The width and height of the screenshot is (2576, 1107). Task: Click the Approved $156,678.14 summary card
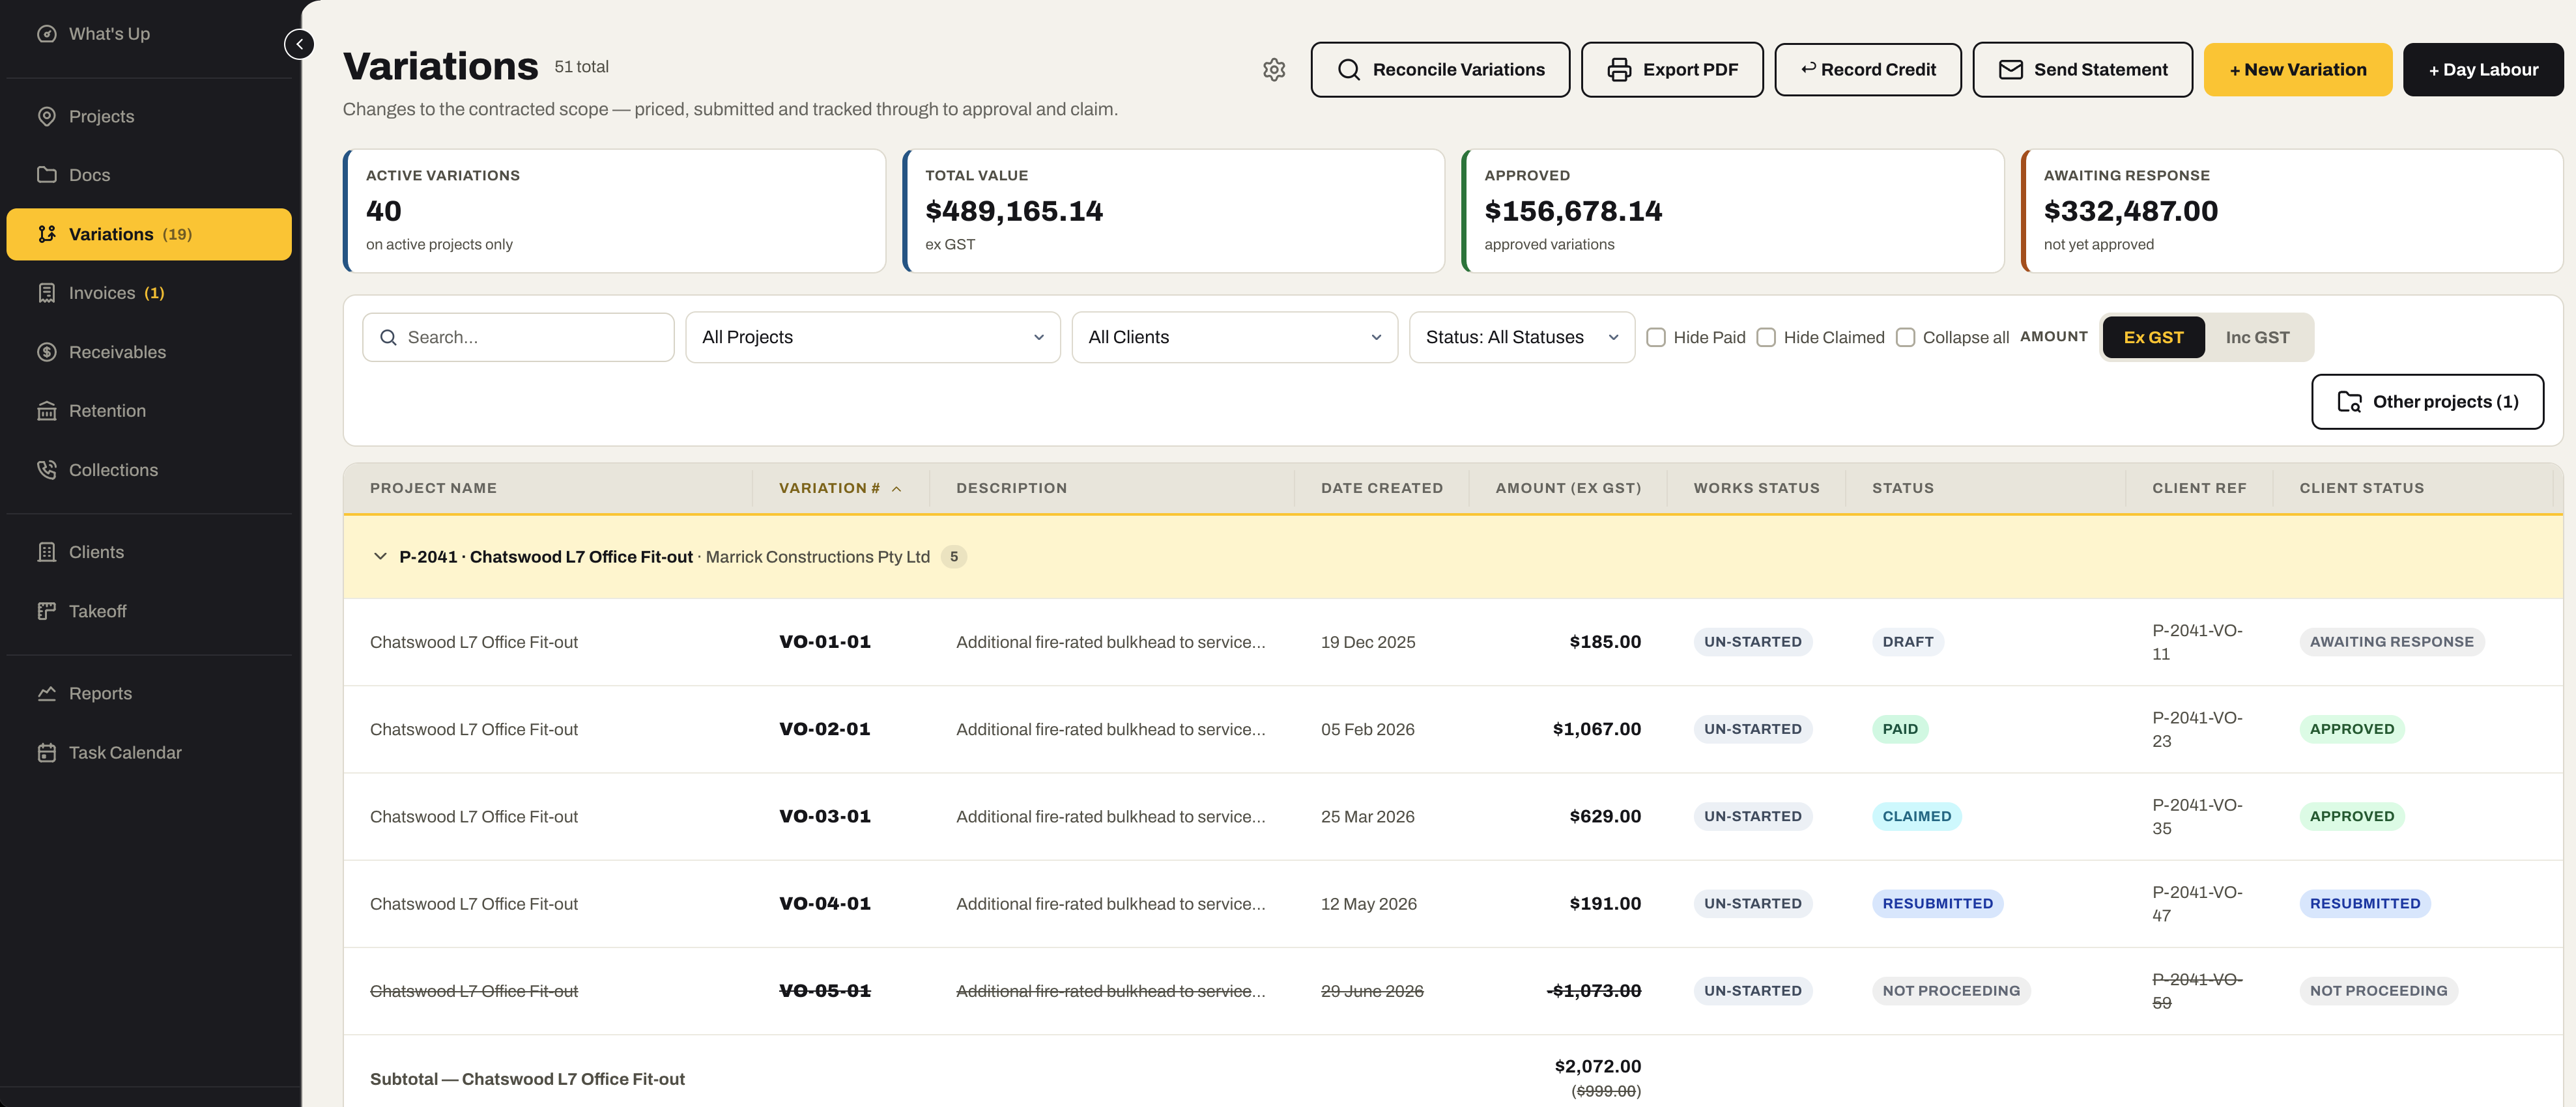coord(1732,211)
